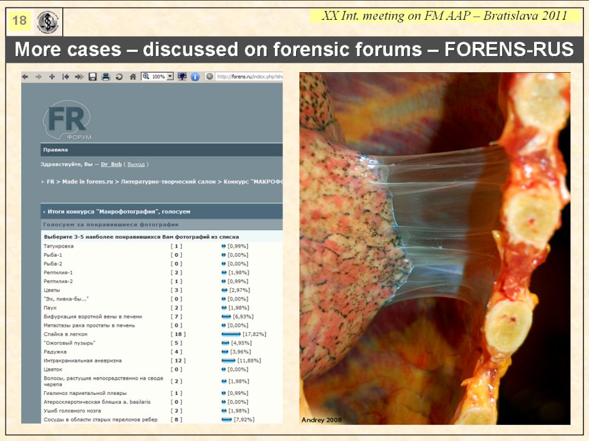Click the Рептилия-1 poll option
The image size is (589, 441).
(58, 272)
